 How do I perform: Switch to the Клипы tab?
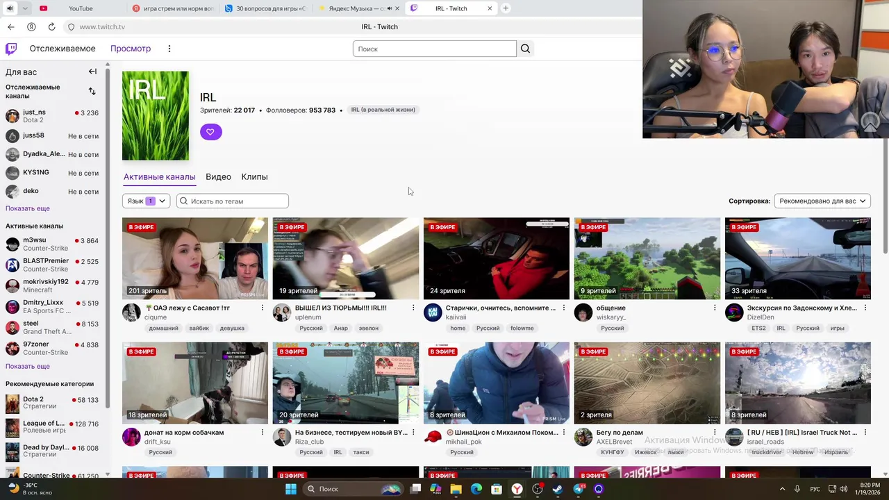[x=254, y=176]
